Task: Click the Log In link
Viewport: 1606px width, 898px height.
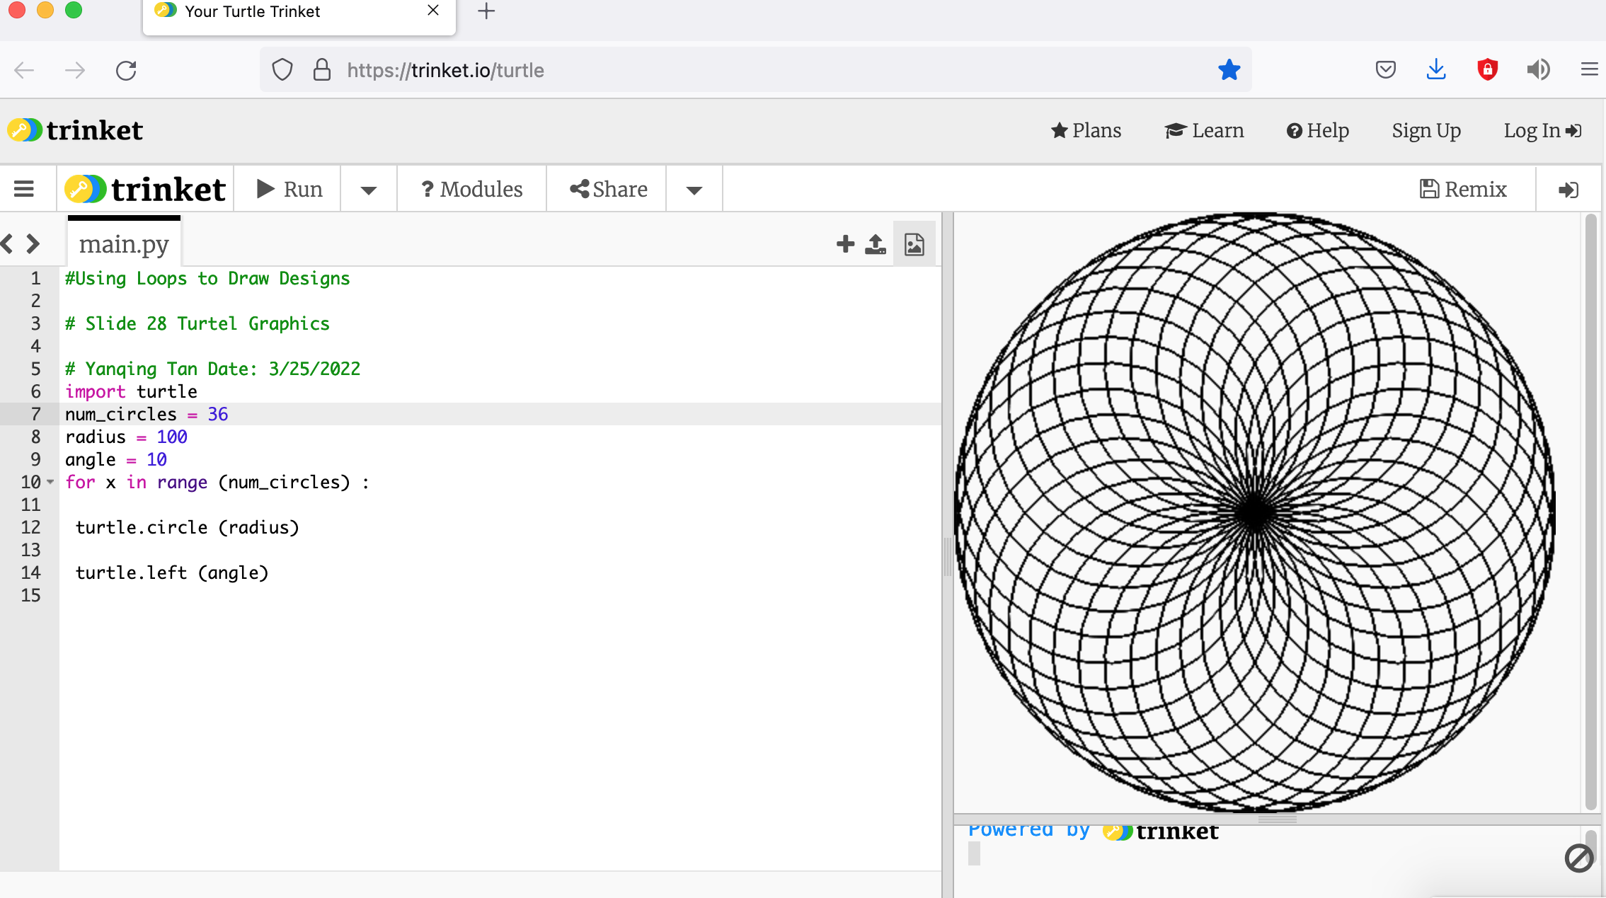Action: tap(1542, 130)
